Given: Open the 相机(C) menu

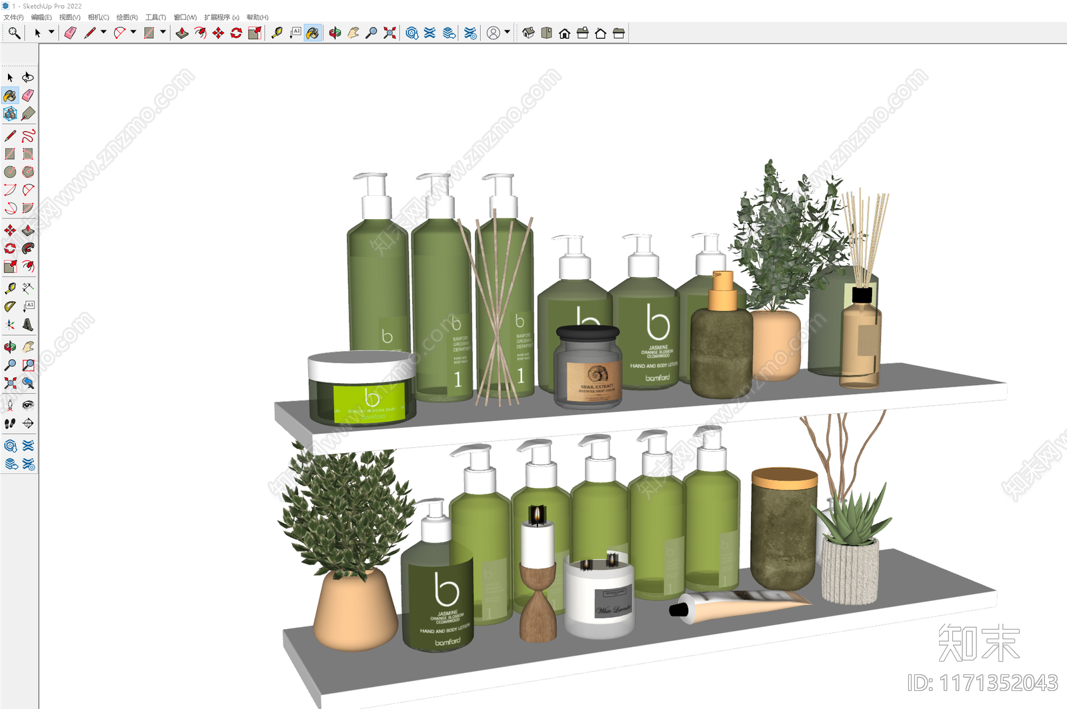Looking at the screenshot, I should 98,17.
